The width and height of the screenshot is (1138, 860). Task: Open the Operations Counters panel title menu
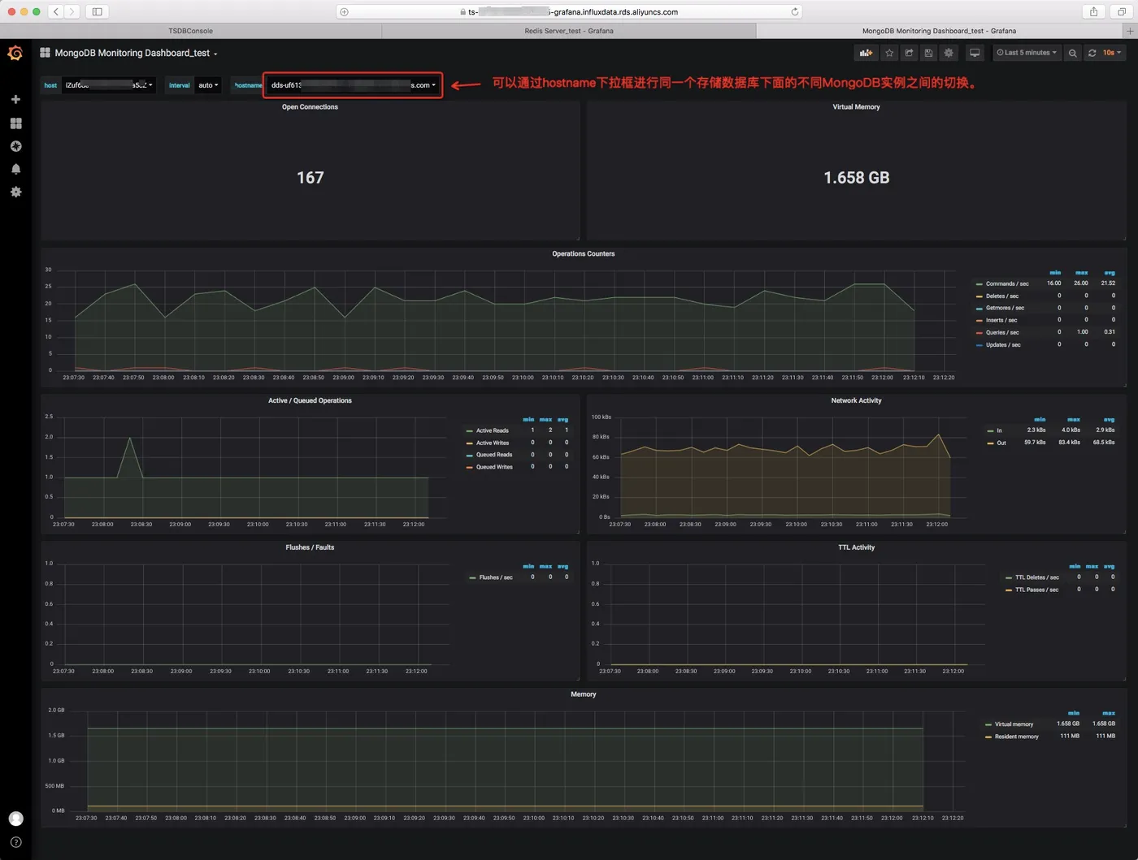pos(583,254)
